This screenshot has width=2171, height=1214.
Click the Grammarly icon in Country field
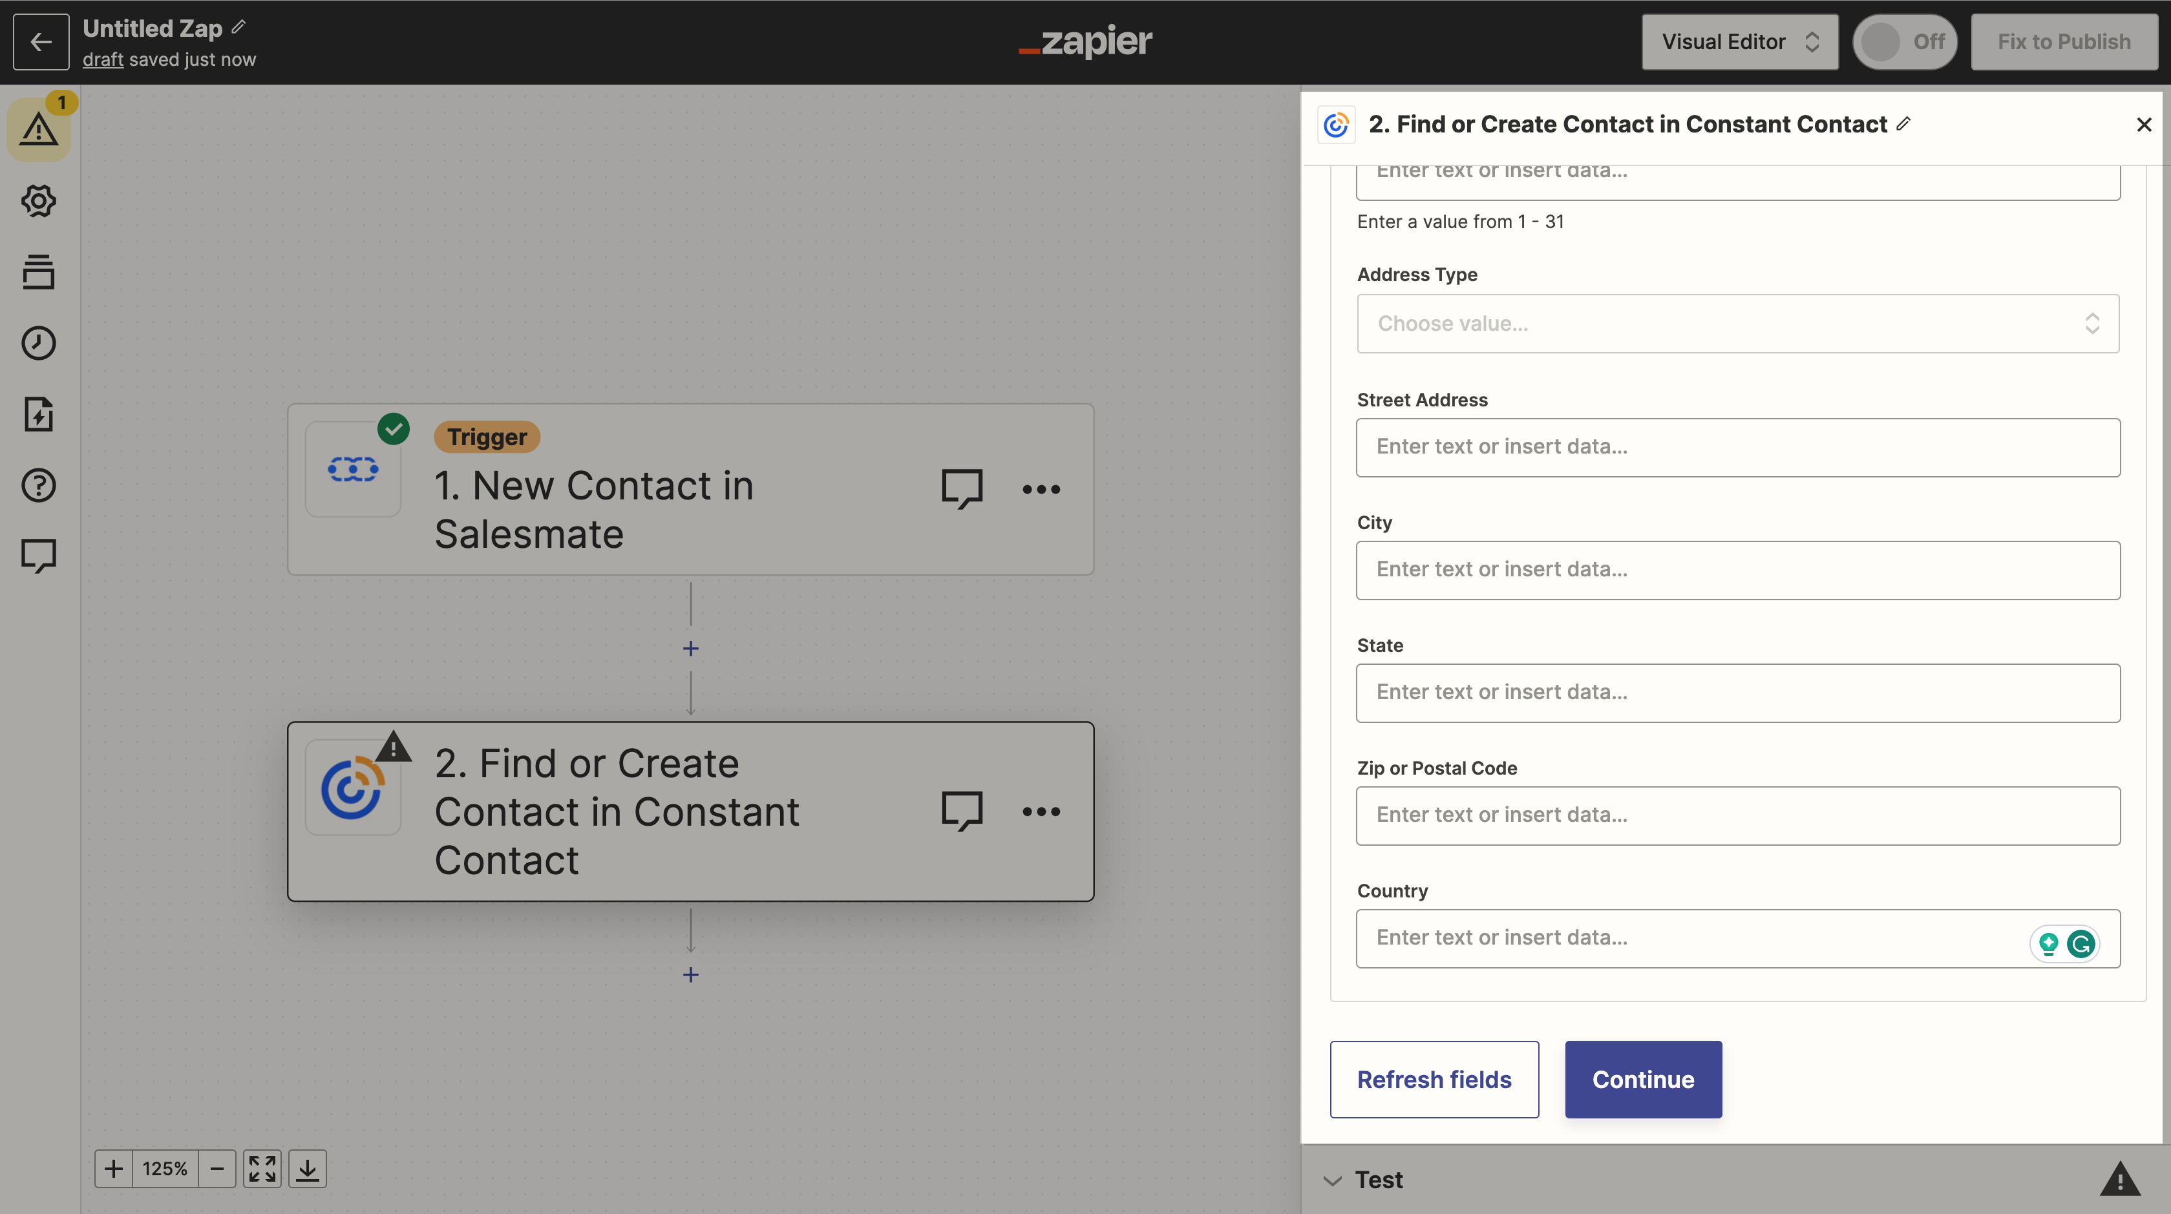pyautogui.click(x=2082, y=943)
